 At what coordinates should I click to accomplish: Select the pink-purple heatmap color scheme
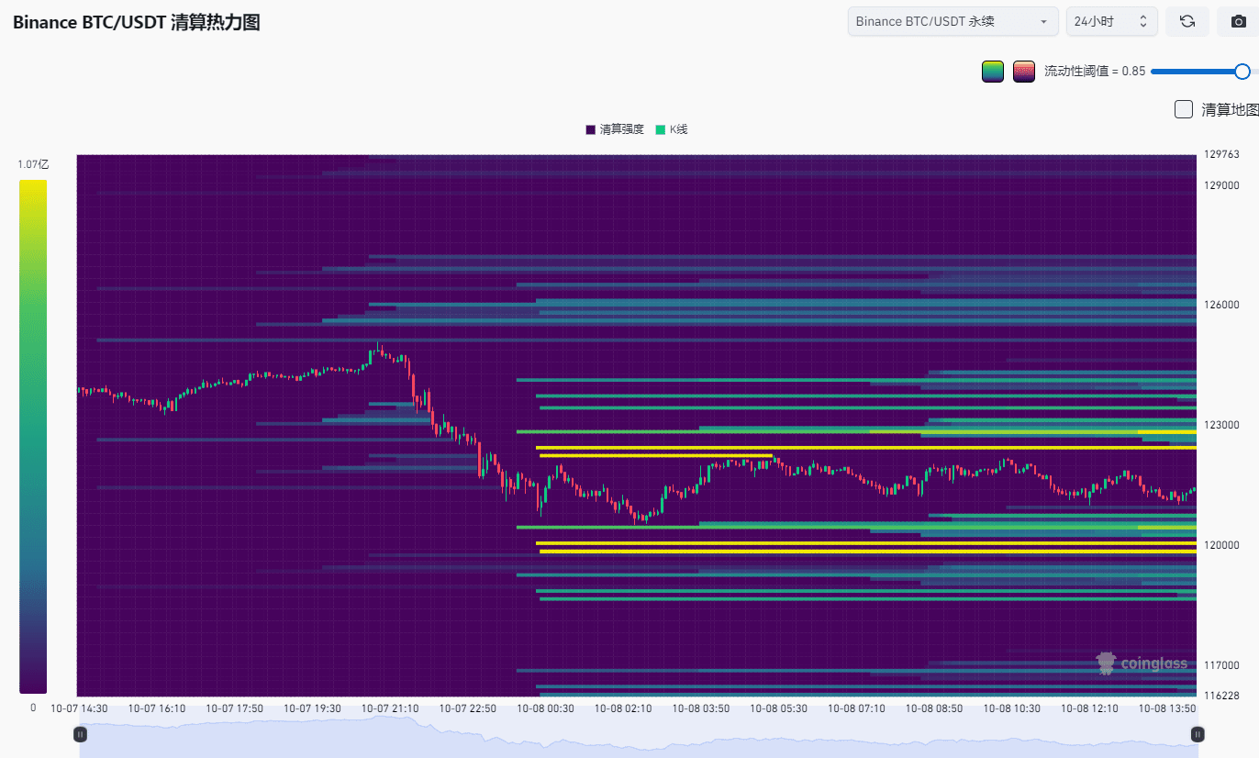point(1024,72)
